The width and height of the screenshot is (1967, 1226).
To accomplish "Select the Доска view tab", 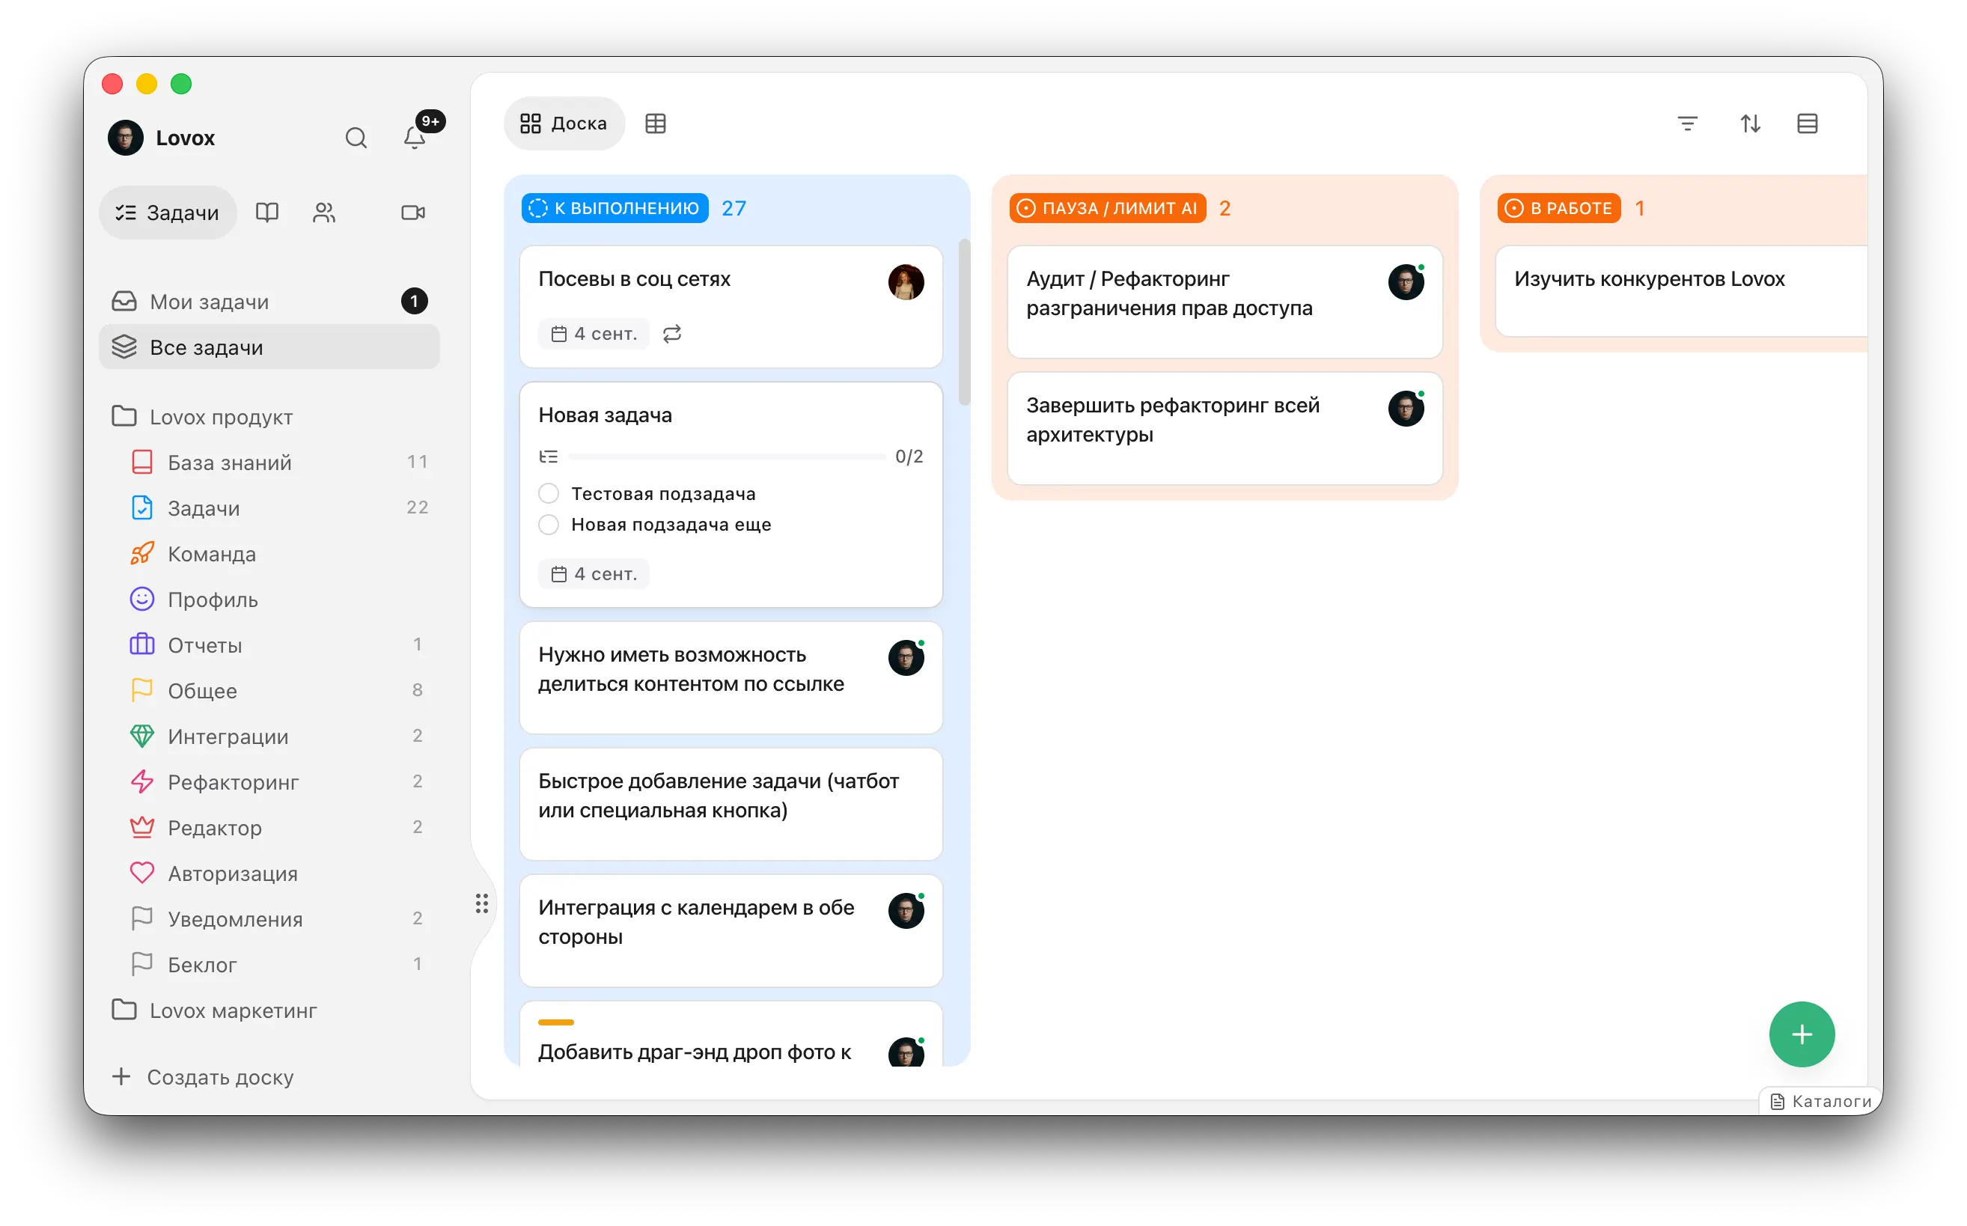I will pyautogui.click(x=564, y=123).
